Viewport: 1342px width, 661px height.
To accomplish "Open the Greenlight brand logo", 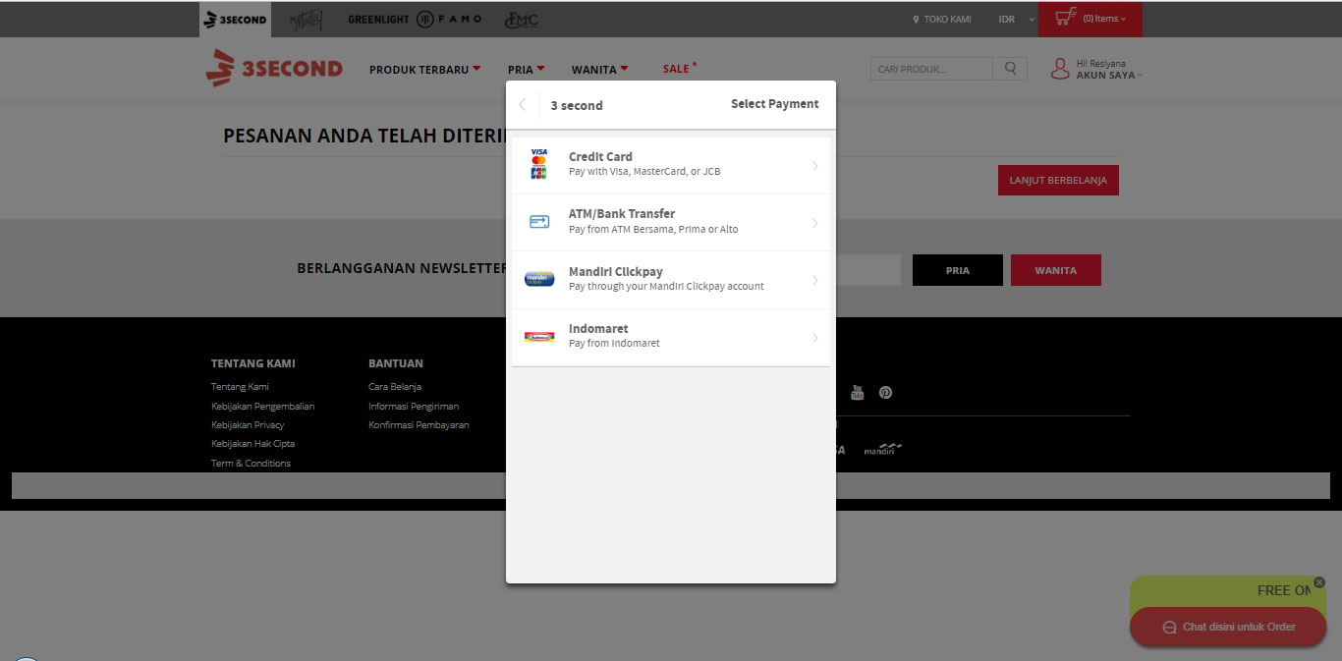I will pyautogui.click(x=376, y=20).
